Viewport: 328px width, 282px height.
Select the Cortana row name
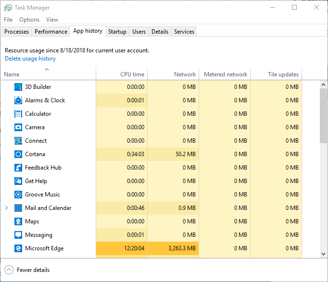tap(35, 154)
